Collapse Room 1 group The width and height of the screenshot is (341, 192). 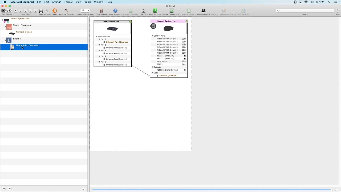5,40
